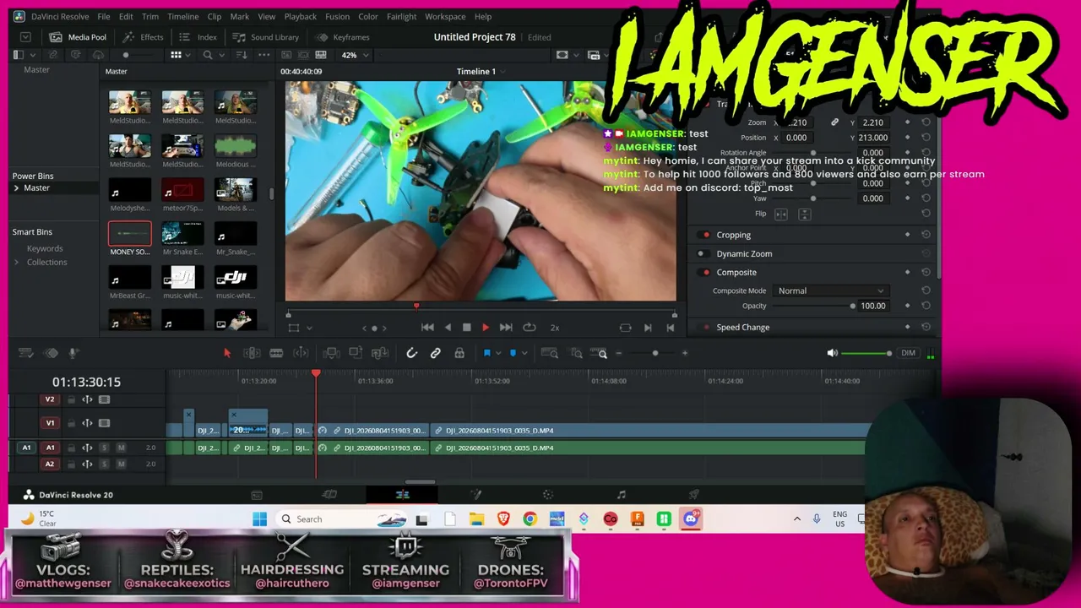Screen dimensions: 1081x608
Task: Open the Composite Mode Normal dropdown
Action: [831, 290]
